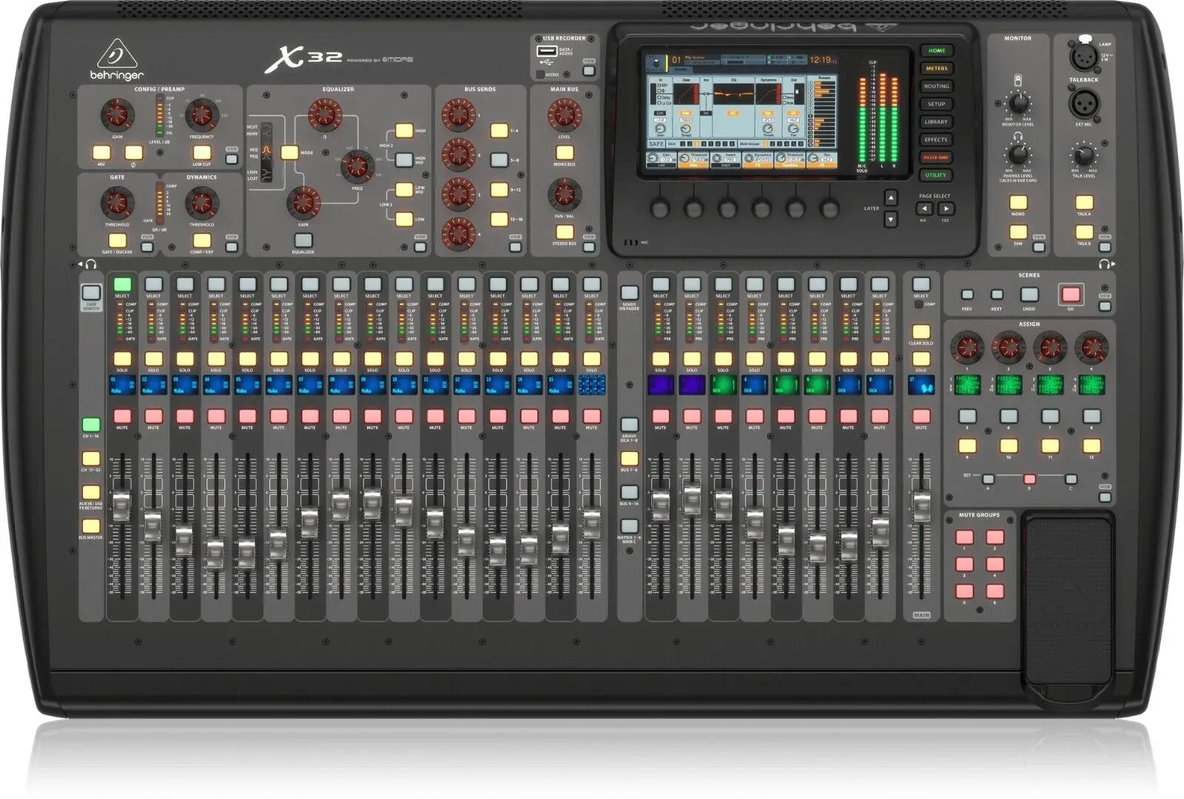
Task: Select the BUS 1-8 fader layer
Action: pos(630,459)
